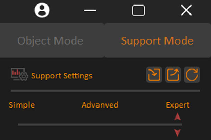Select the Support Mode tab
The height and width of the screenshot is (140, 211).
pyautogui.click(x=158, y=40)
